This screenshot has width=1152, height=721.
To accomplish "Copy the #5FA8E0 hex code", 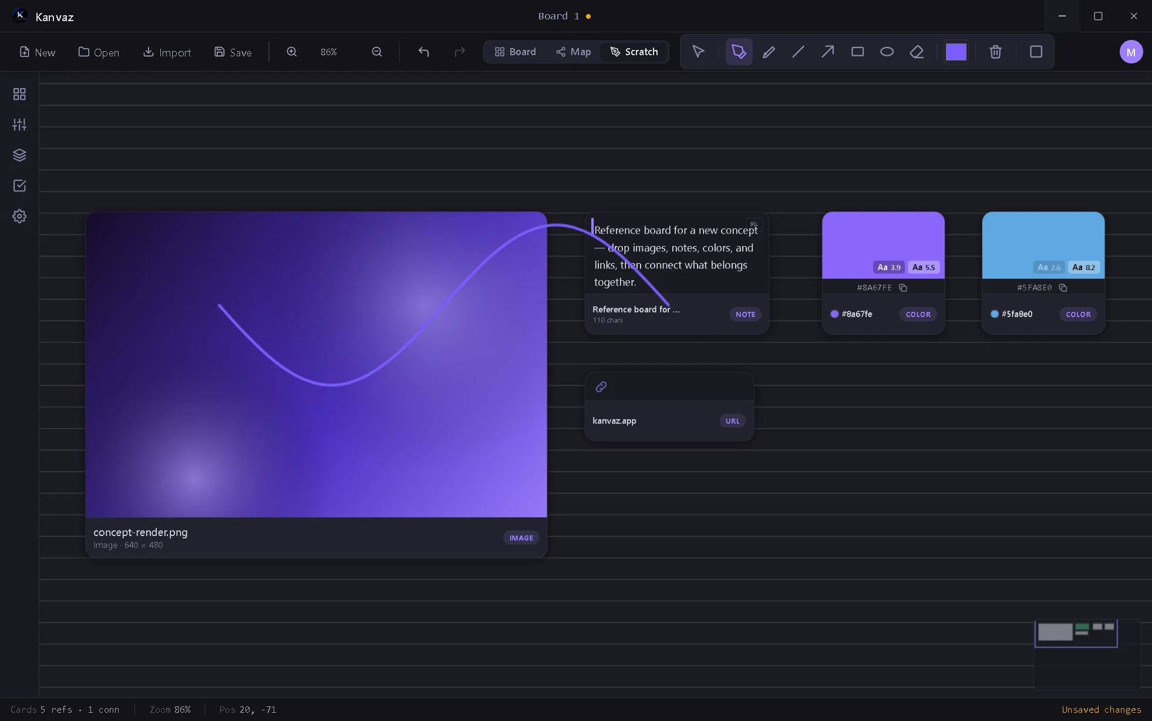I will 1063,288.
